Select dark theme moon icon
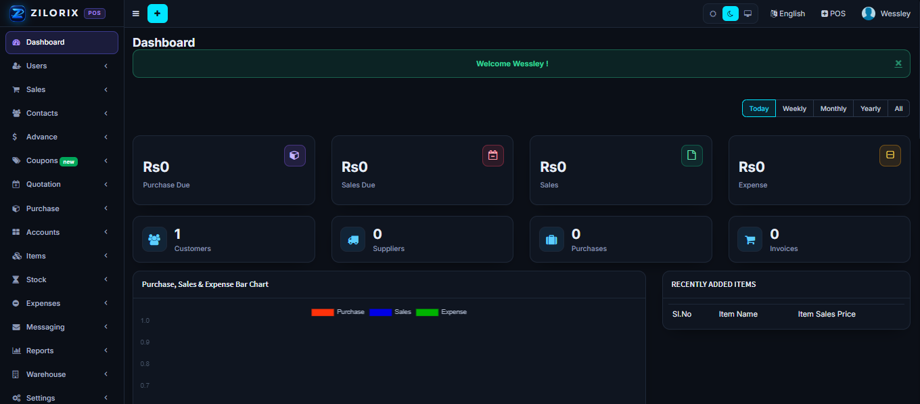 click(731, 14)
